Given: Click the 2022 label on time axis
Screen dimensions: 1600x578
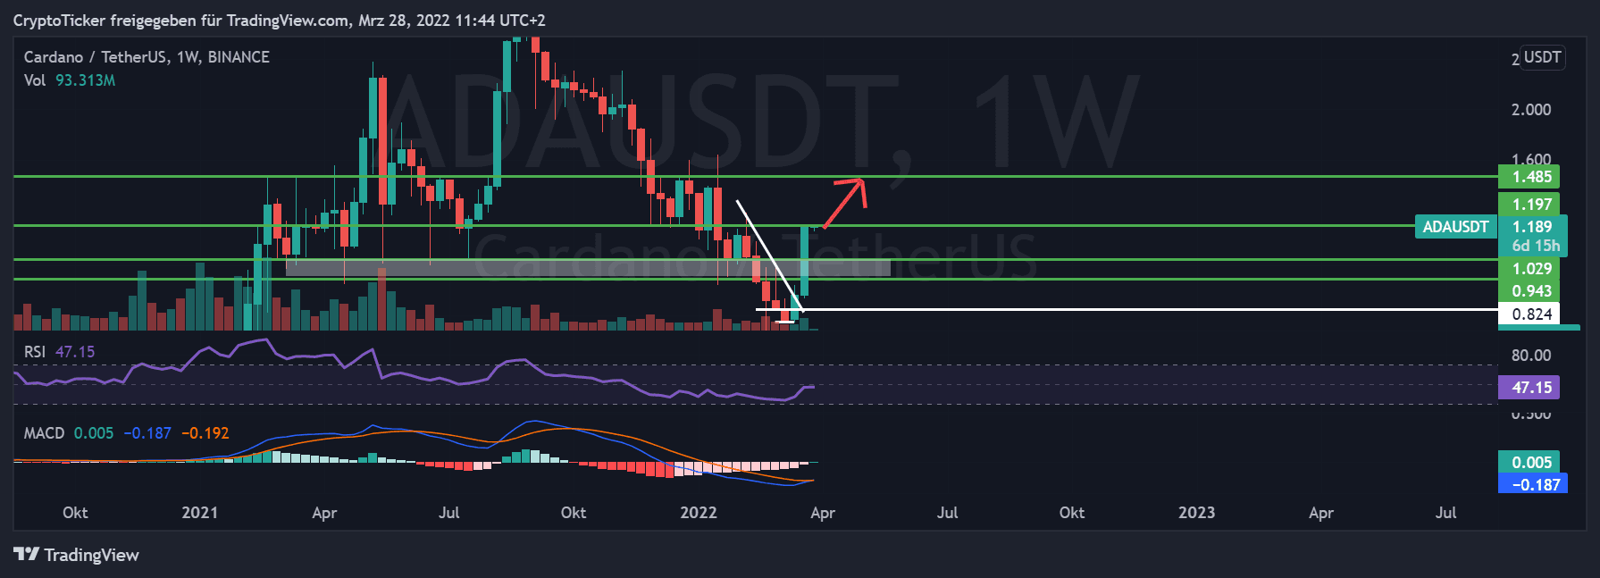Looking at the screenshot, I should [x=698, y=513].
